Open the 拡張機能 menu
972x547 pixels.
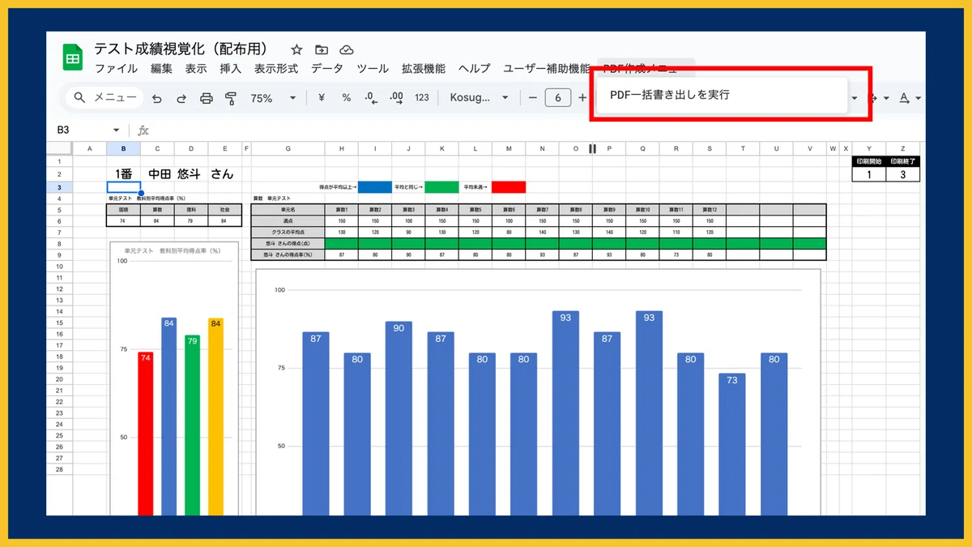[x=424, y=69]
